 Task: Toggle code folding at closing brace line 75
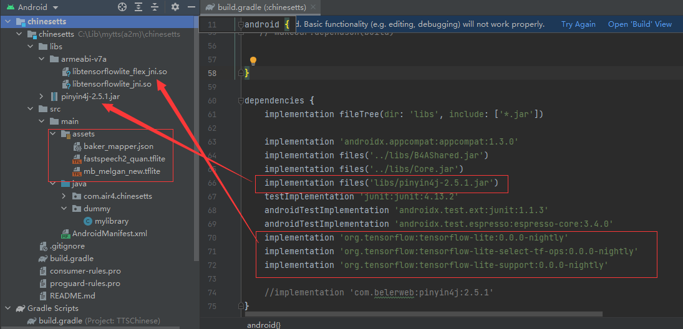coord(240,307)
